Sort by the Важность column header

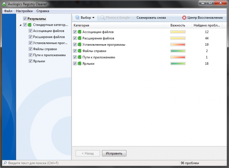(x=178, y=25)
